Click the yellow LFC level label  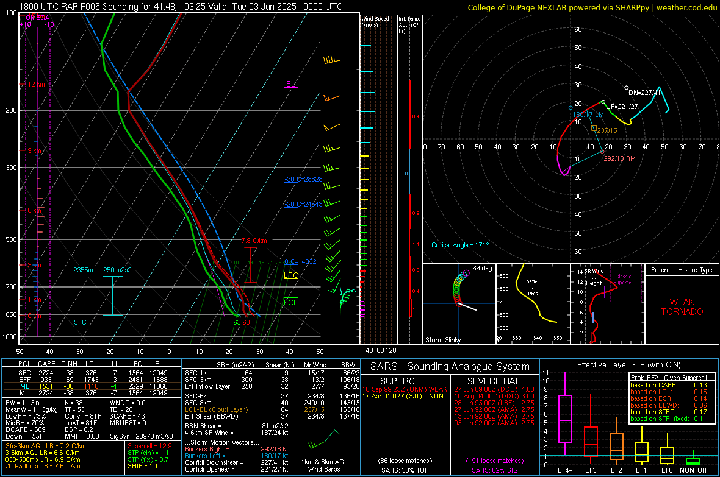point(290,275)
